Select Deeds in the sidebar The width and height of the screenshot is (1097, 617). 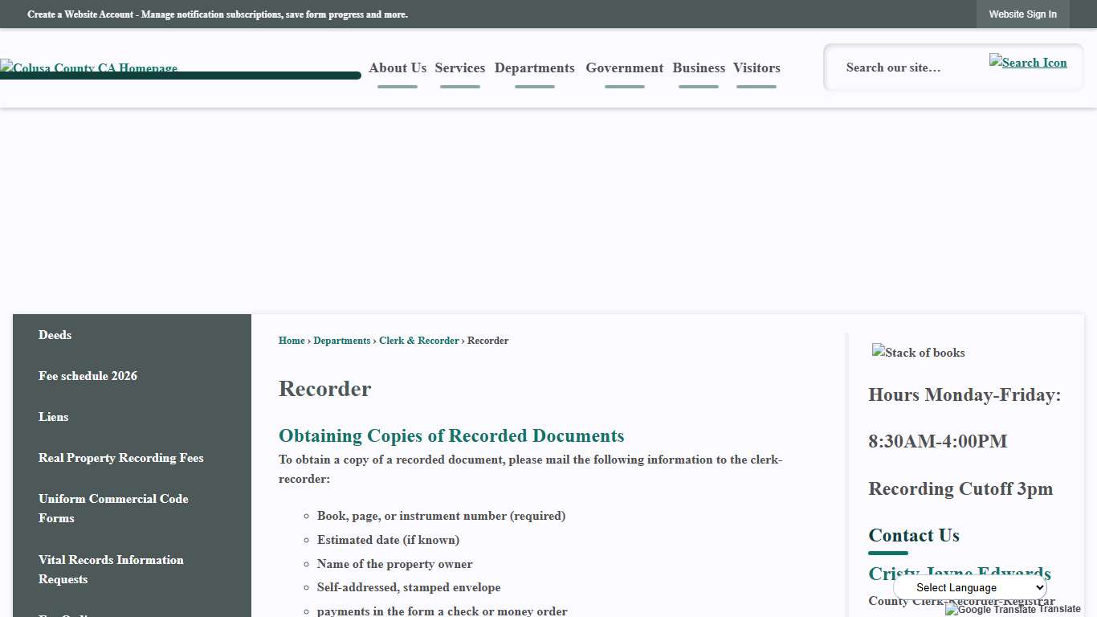pos(55,335)
